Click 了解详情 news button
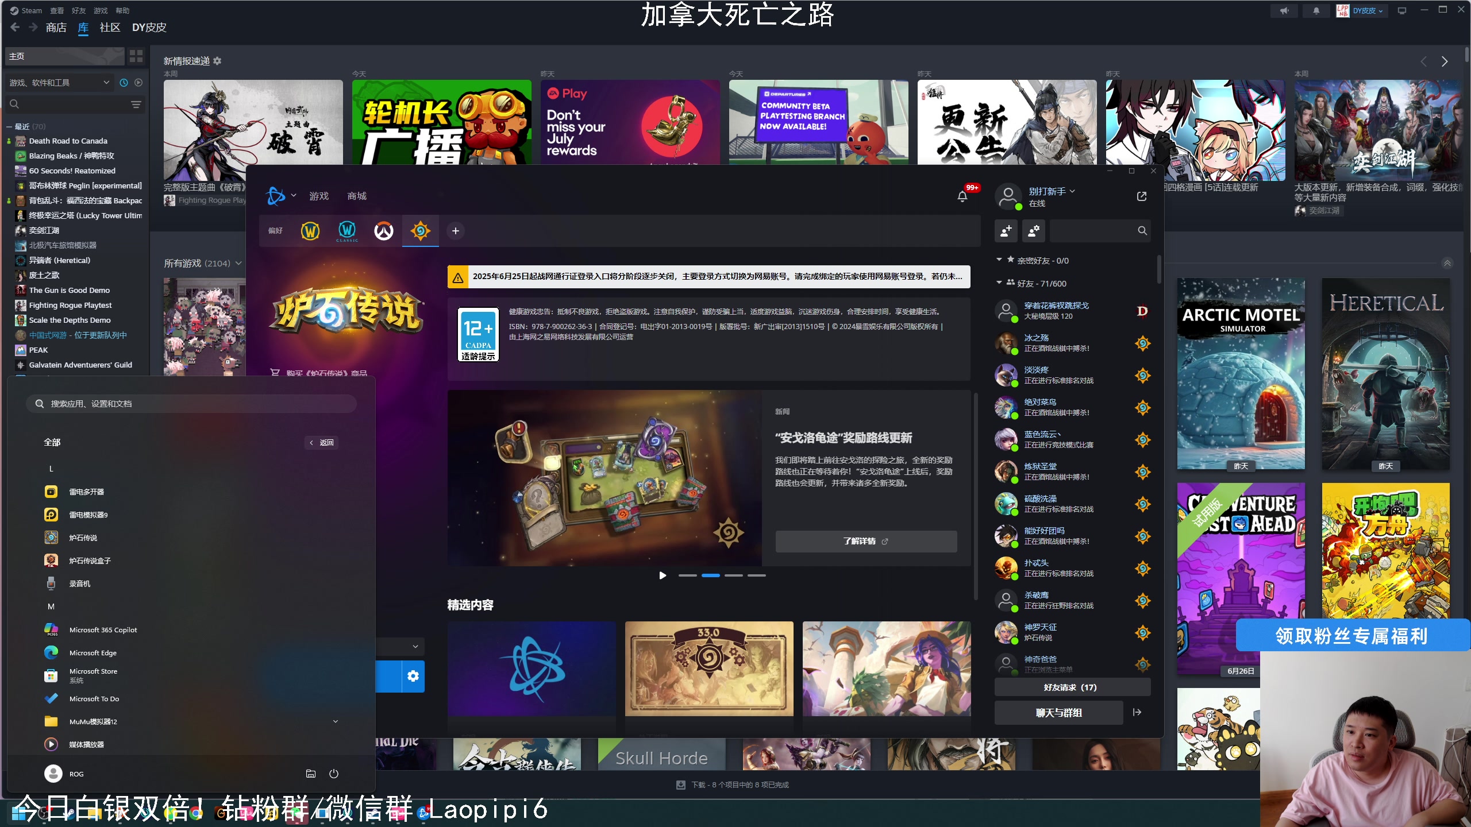Image resolution: width=1471 pixels, height=827 pixels. (x=866, y=541)
